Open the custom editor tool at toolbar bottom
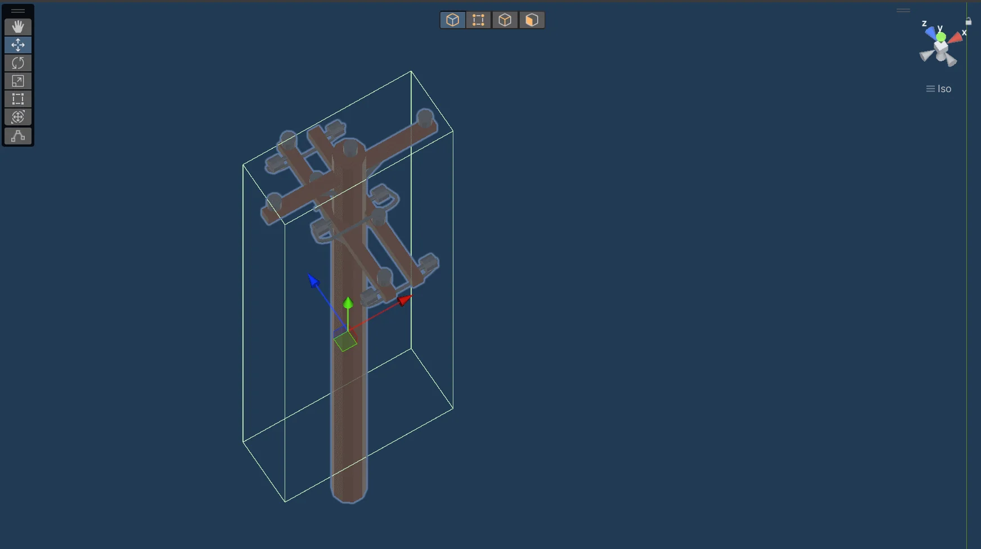981x549 pixels. [17, 135]
